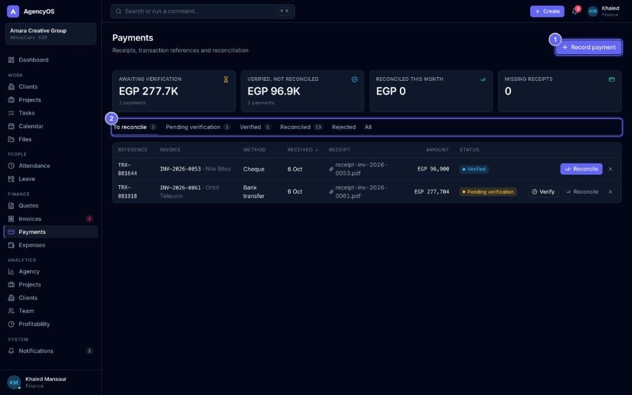Open Invoices in the sidebar
This screenshot has height=395, width=632.
pyautogui.click(x=51, y=219)
